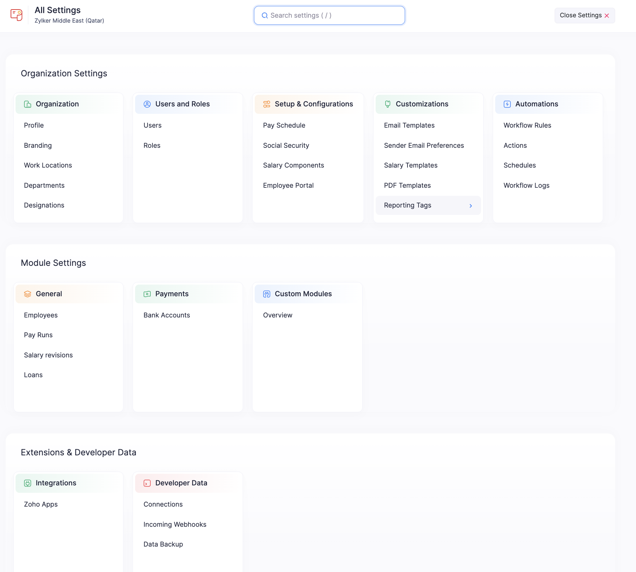Click the Zoho Payroll logo icon

17,15
